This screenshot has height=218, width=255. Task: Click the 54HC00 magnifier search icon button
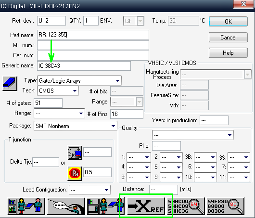pyautogui.click(x=186, y=206)
